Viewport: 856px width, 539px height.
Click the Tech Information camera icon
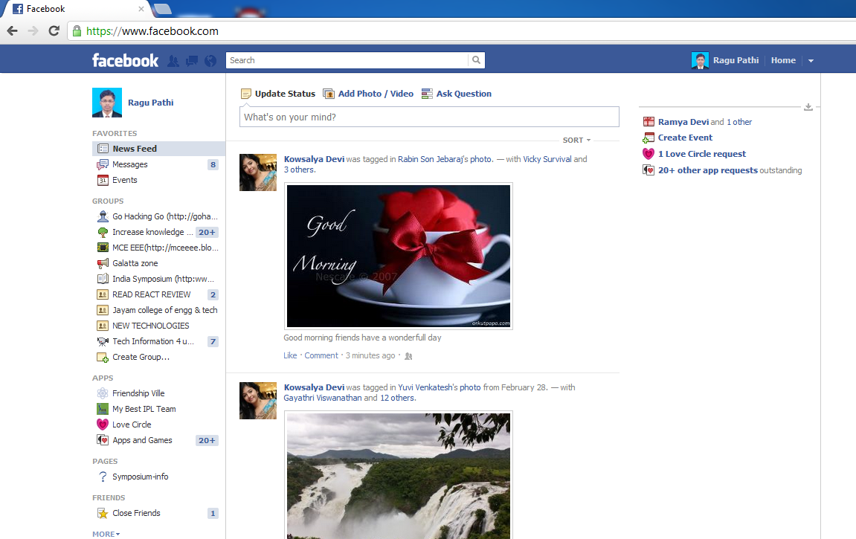coord(103,341)
